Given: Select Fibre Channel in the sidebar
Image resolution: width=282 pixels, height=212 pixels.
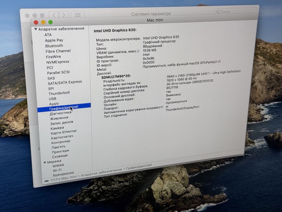Looking at the screenshot, I should [58, 51].
